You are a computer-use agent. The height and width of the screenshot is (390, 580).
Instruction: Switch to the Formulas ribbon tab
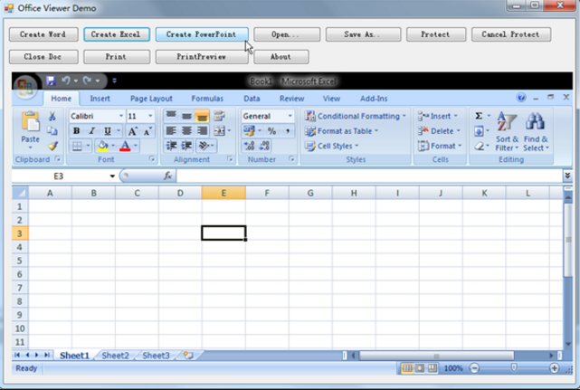click(x=207, y=99)
